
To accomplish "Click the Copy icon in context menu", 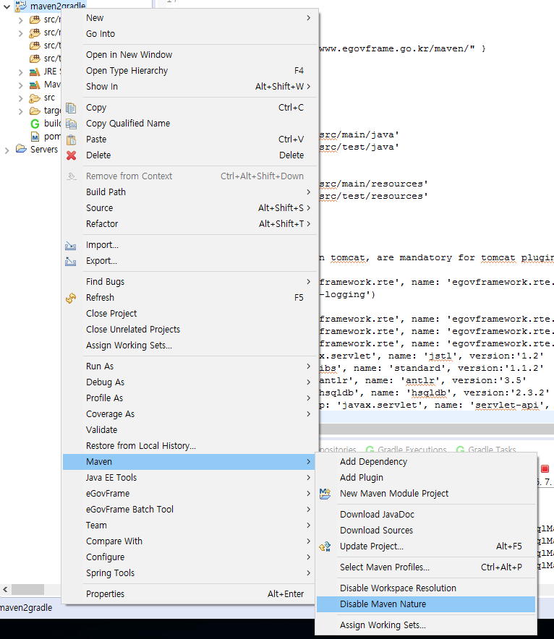I will (71, 108).
